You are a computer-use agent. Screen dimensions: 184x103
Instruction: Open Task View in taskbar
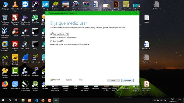[x=16, y=100]
